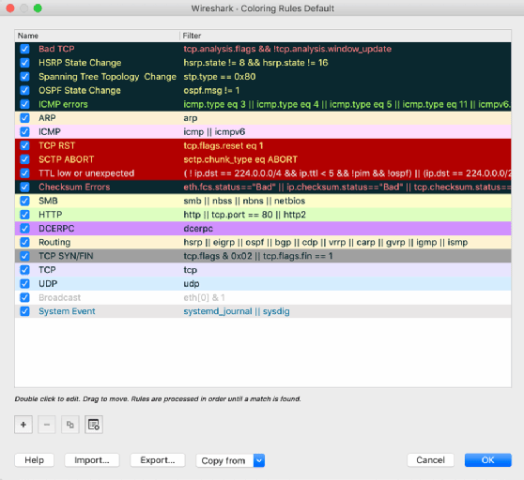Click the Bad TCP filter expression

287,49
